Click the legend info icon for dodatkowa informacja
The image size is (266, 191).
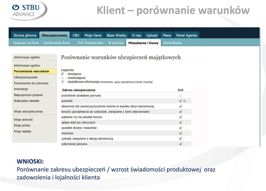[63, 82]
